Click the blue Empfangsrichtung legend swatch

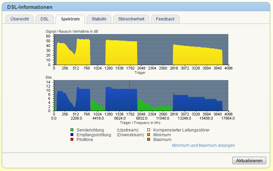(72, 135)
